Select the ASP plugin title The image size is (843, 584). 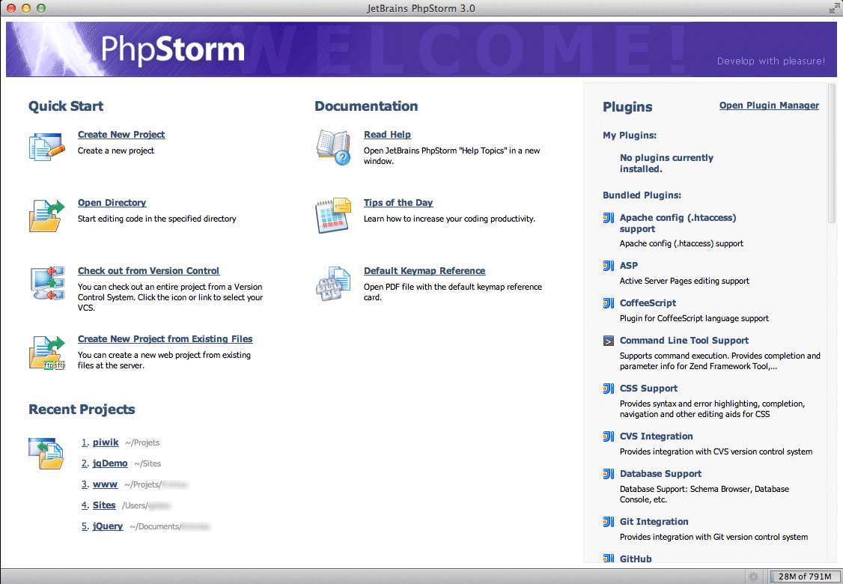coord(628,266)
